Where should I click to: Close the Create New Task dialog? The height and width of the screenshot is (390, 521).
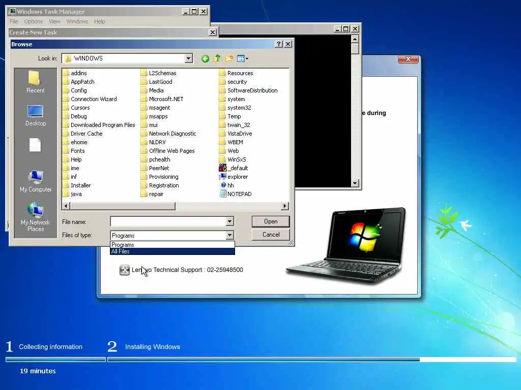213,32
